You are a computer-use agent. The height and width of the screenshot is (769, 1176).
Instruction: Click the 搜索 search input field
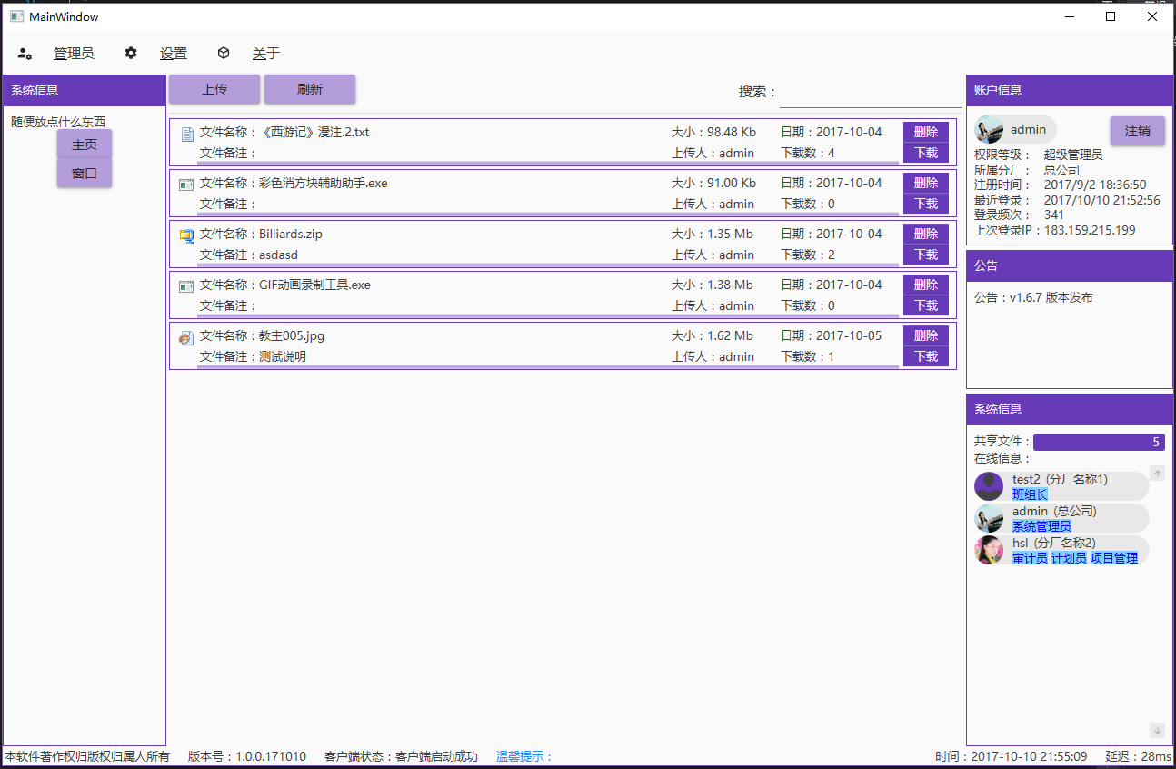coord(870,93)
